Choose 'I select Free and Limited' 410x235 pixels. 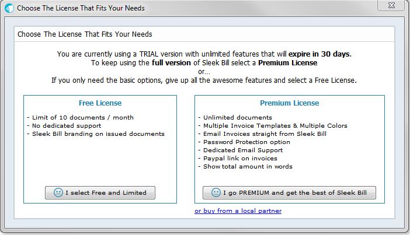[100, 192]
